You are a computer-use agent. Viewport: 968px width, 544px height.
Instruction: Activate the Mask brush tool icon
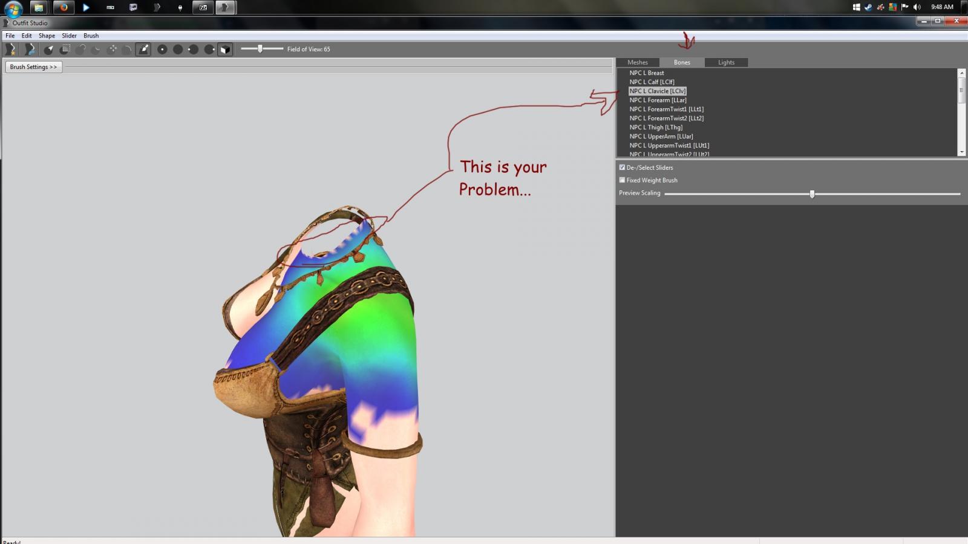(65, 50)
